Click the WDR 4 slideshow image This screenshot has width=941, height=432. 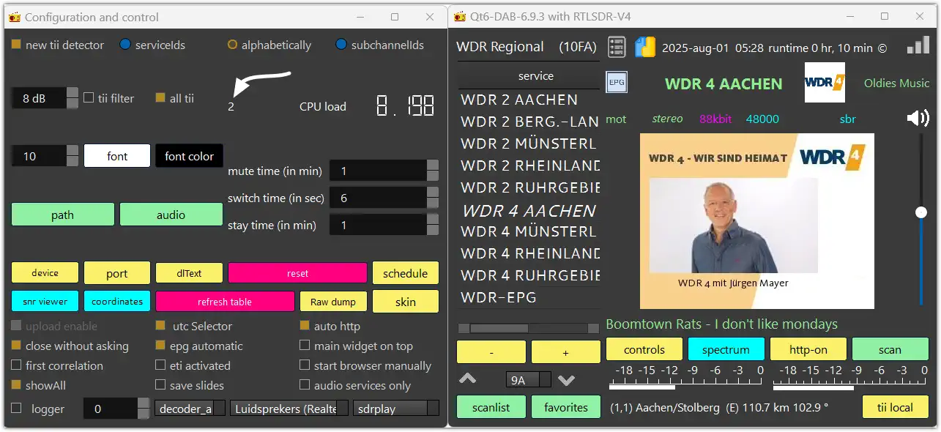756,220
